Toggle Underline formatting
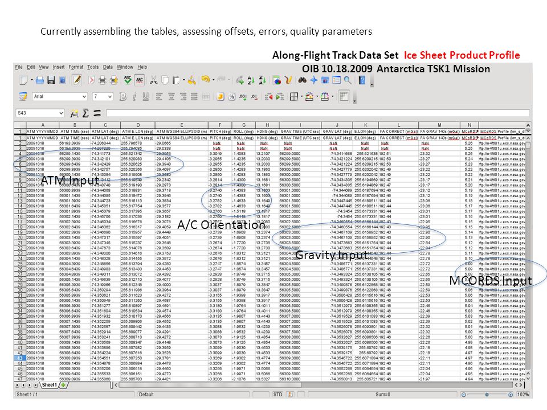This screenshot has width=547, height=410. pyautogui.click(x=145, y=97)
